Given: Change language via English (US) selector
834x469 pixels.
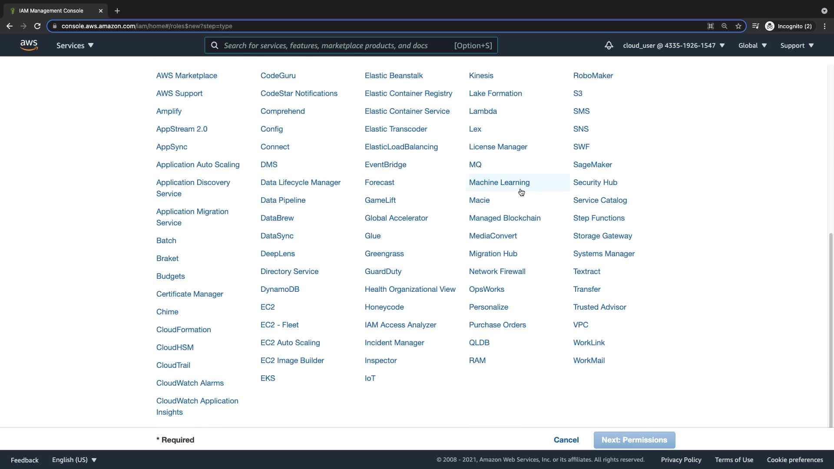Looking at the screenshot, I should (74, 459).
